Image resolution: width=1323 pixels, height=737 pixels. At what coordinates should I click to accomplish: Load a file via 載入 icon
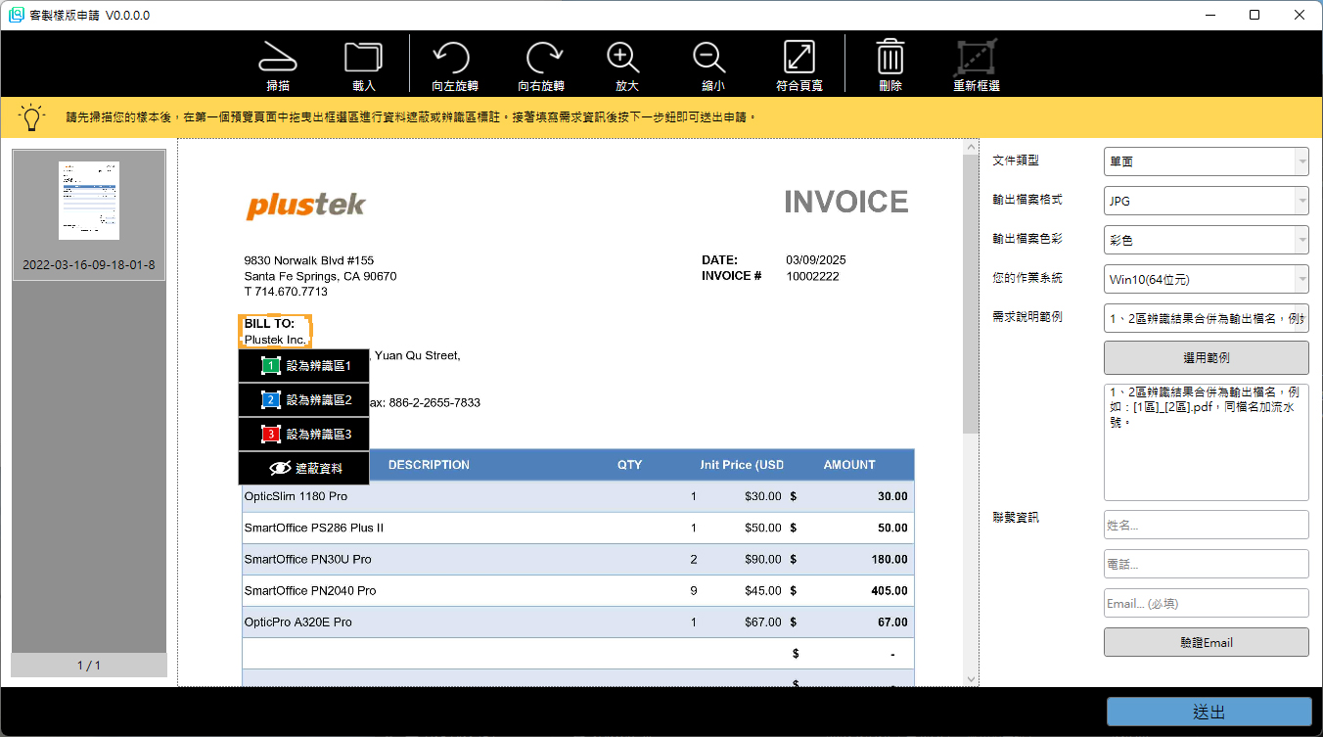coord(363,66)
